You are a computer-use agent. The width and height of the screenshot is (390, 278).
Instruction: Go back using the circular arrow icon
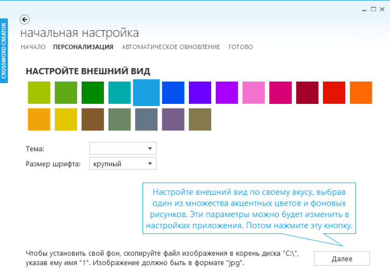tap(24, 19)
